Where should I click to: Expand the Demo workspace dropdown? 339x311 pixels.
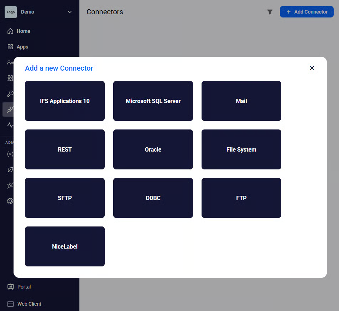click(x=70, y=12)
